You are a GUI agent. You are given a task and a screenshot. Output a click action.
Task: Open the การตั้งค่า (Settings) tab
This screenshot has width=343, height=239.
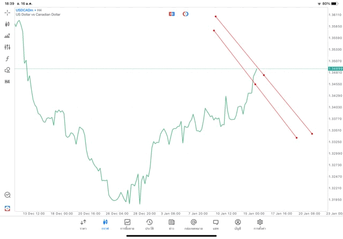[260, 224]
